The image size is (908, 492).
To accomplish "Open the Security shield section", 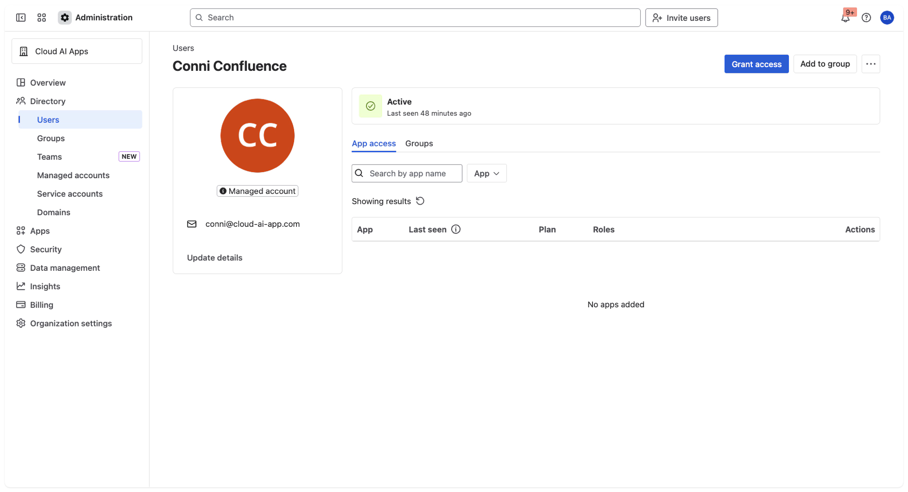I will [x=45, y=249].
